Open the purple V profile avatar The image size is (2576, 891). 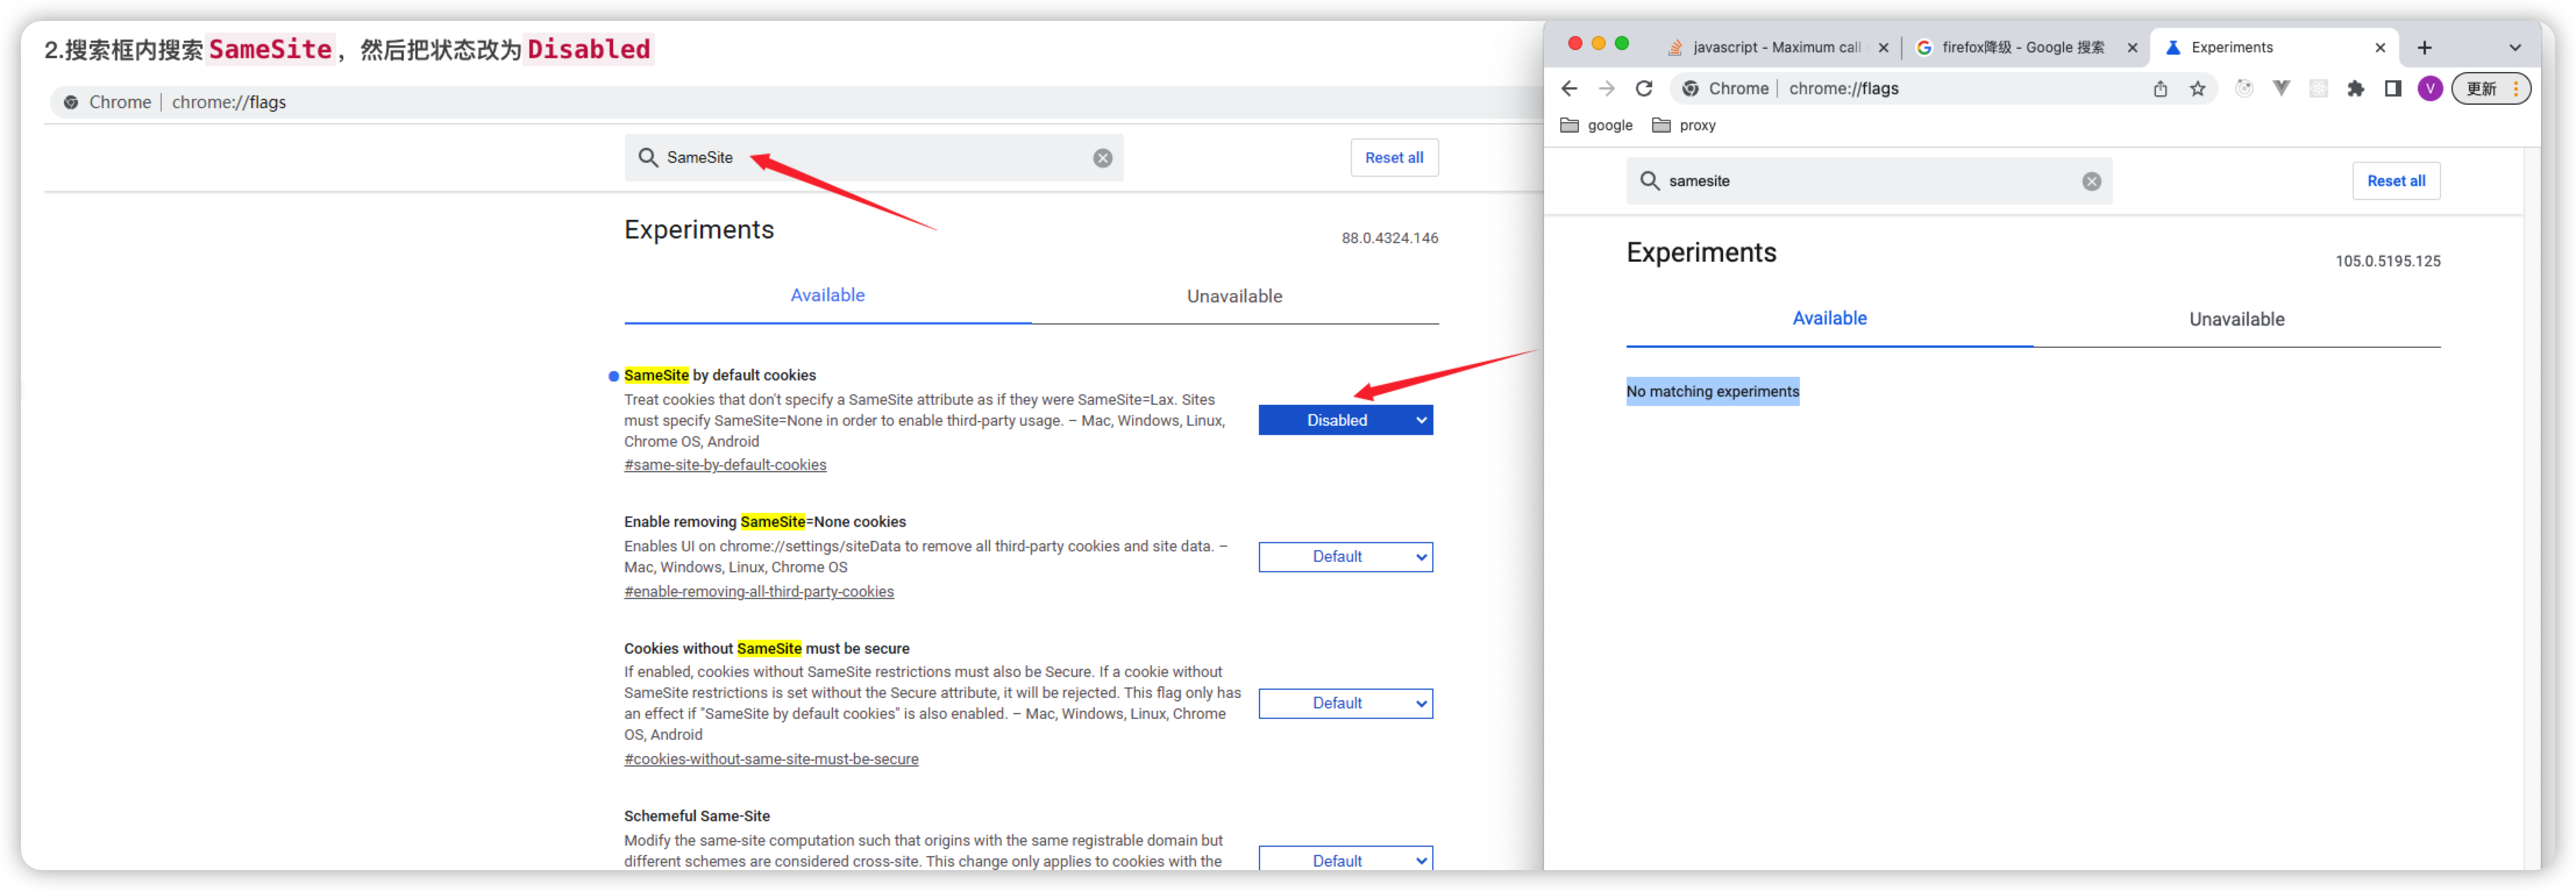[x=2430, y=89]
